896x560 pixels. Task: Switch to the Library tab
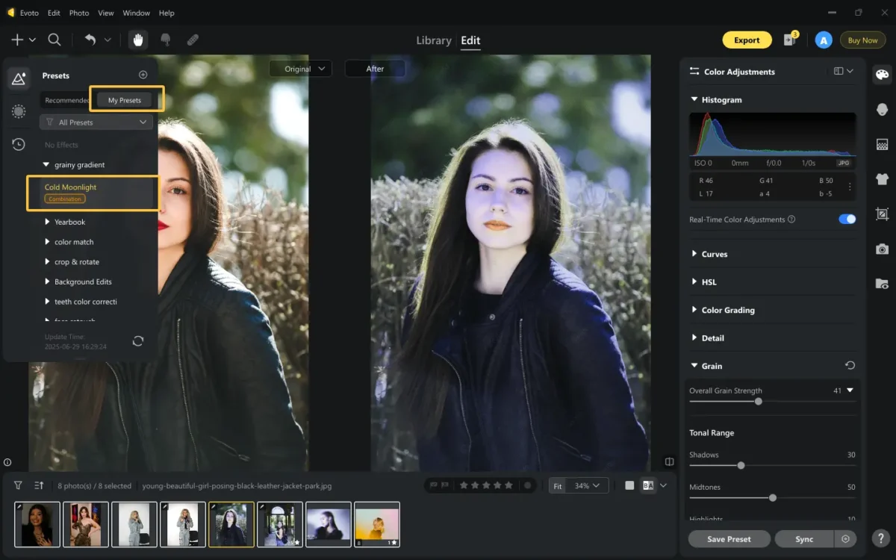pyautogui.click(x=434, y=40)
